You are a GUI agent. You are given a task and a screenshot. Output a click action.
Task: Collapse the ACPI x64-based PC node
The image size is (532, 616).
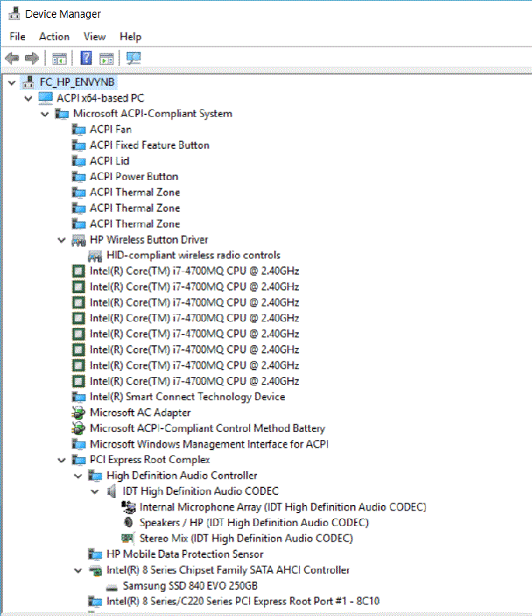[28, 99]
